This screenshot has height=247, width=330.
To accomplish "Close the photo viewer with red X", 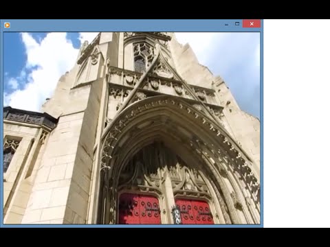I will 252,24.
